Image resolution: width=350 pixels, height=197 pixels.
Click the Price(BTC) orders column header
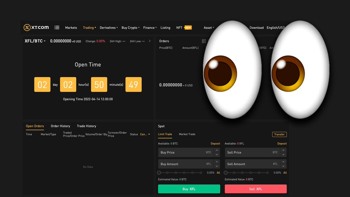click(166, 48)
